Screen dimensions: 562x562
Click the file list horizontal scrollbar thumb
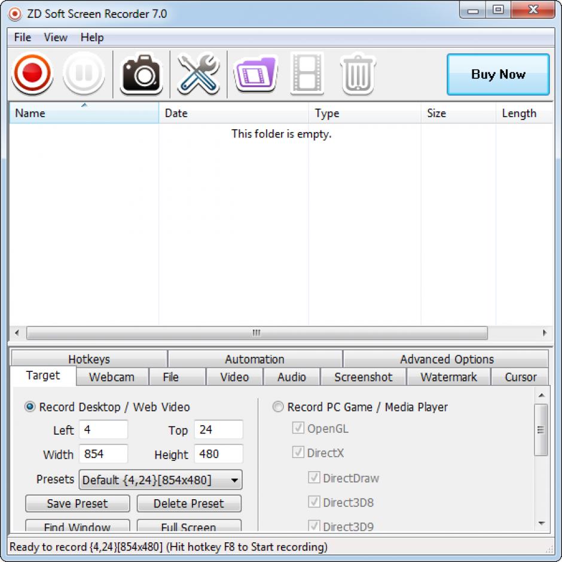pos(257,332)
